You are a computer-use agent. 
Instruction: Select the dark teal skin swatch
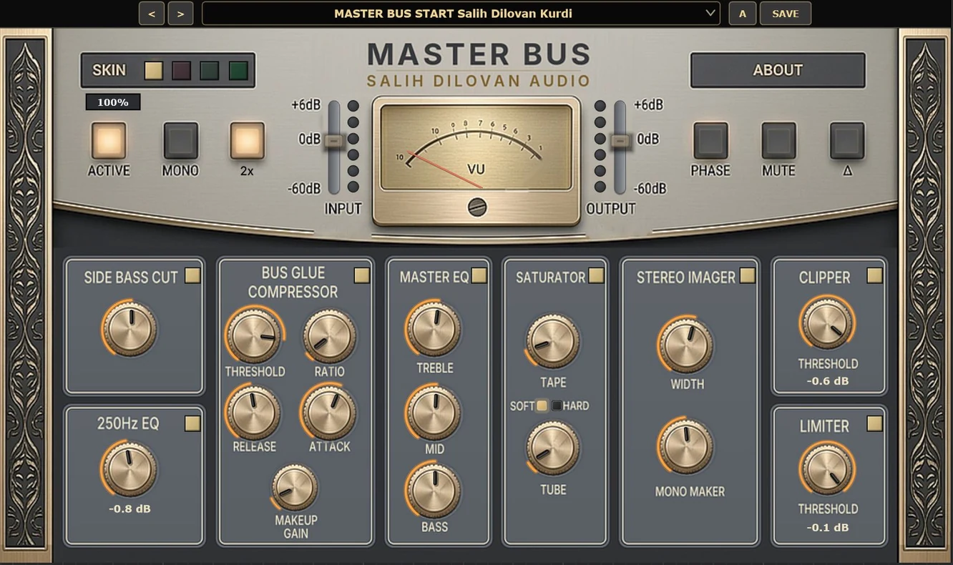pyautogui.click(x=210, y=71)
